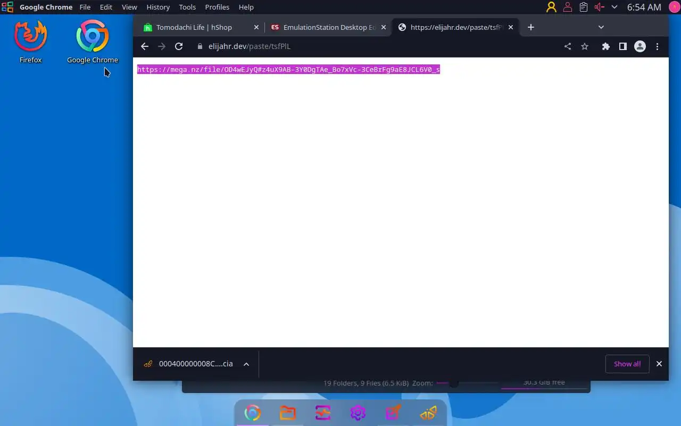The width and height of the screenshot is (681, 426).
Task: Open the View menu
Action: [x=129, y=7]
